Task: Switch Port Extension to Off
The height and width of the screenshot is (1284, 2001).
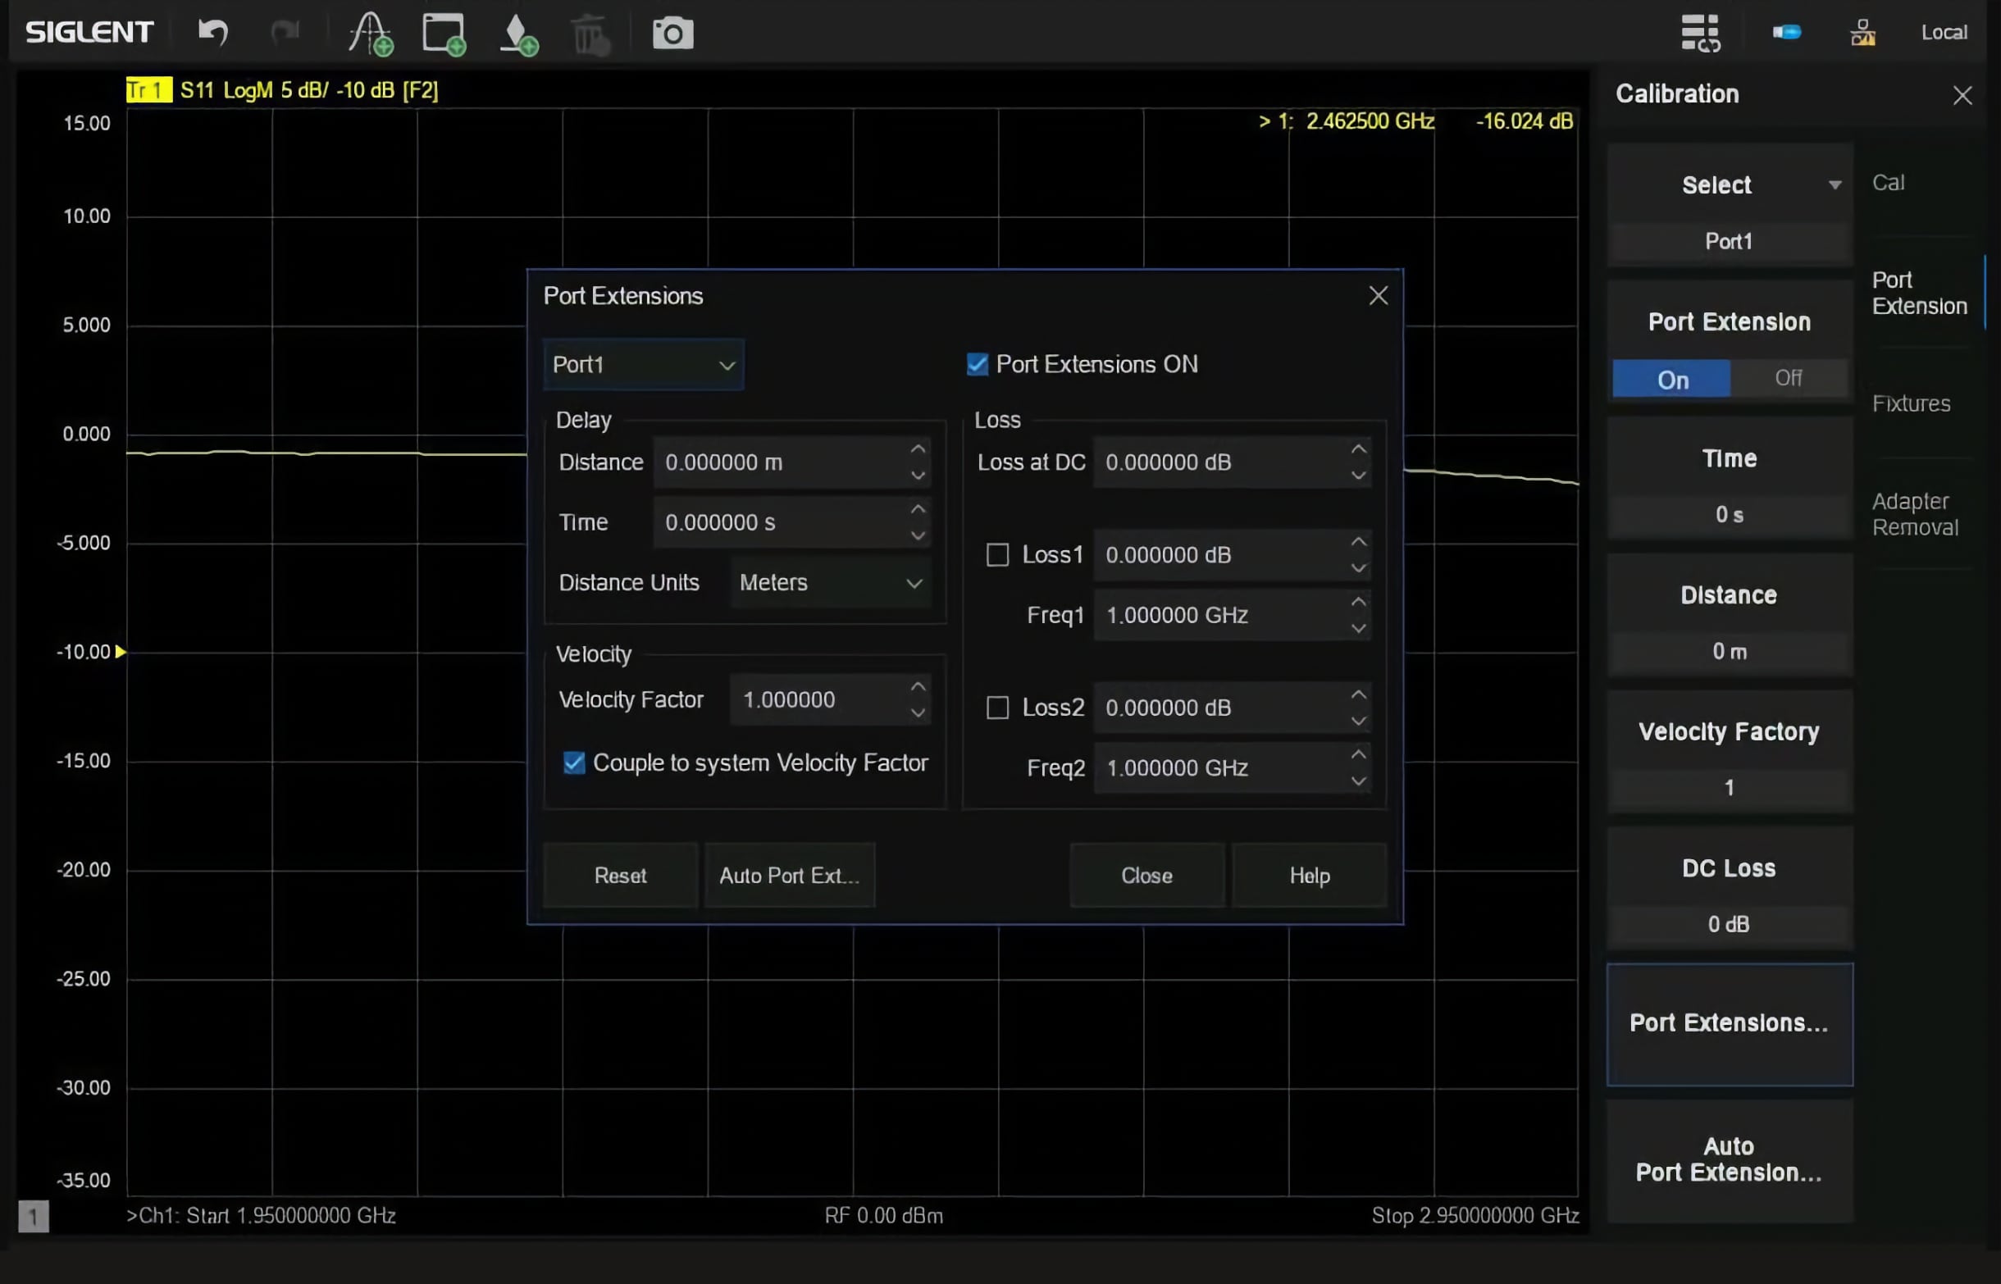Action: pos(1789,379)
